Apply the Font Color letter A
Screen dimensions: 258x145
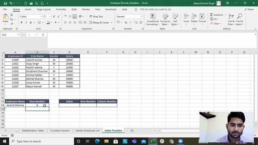coord(56,23)
